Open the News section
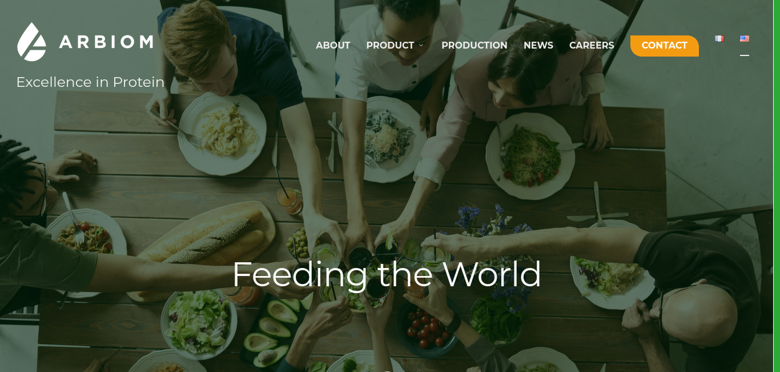This screenshot has width=780, height=372. pos(538,45)
